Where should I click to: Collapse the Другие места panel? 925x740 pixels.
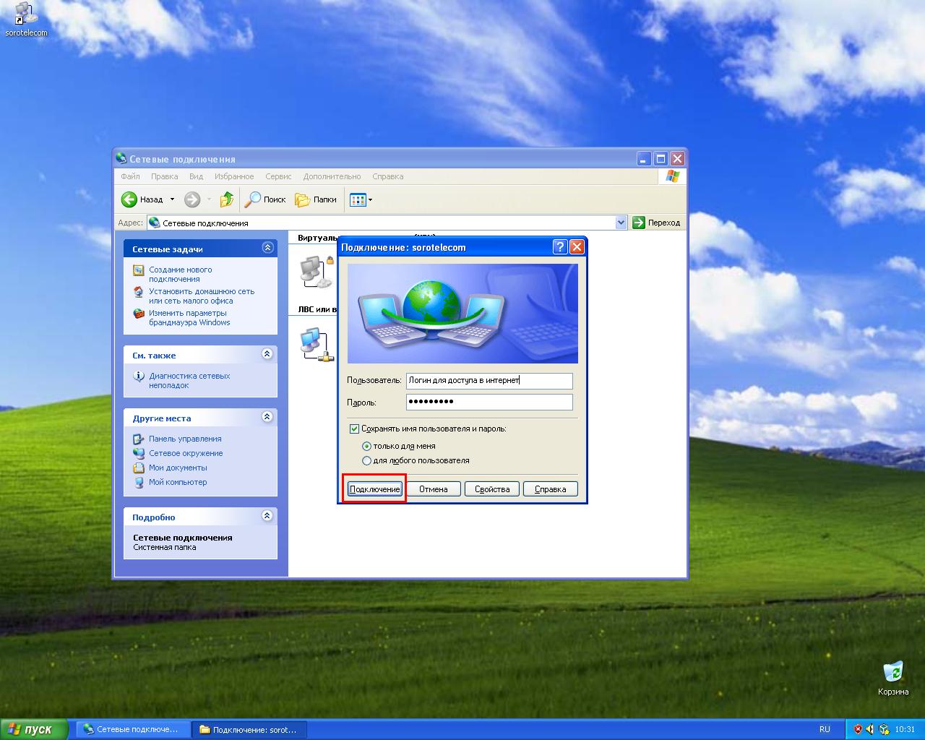point(267,417)
